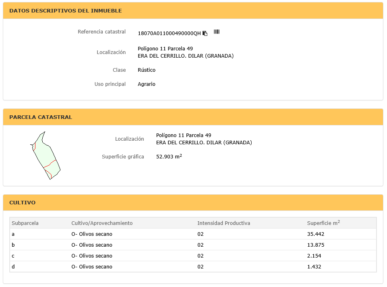Click the 'Superficie gráfica' label
Screen dimensions: 387x287
tap(123, 156)
